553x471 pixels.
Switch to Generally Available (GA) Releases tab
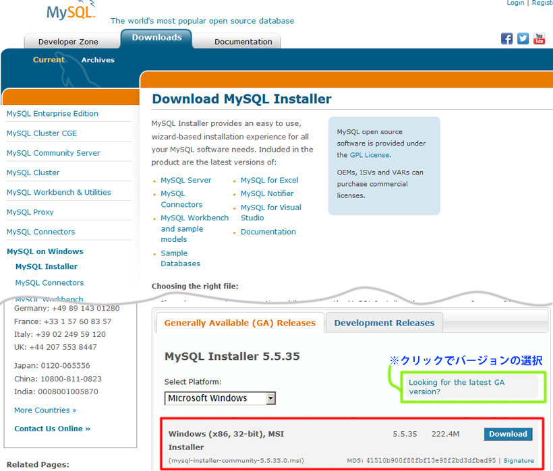(x=240, y=323)
